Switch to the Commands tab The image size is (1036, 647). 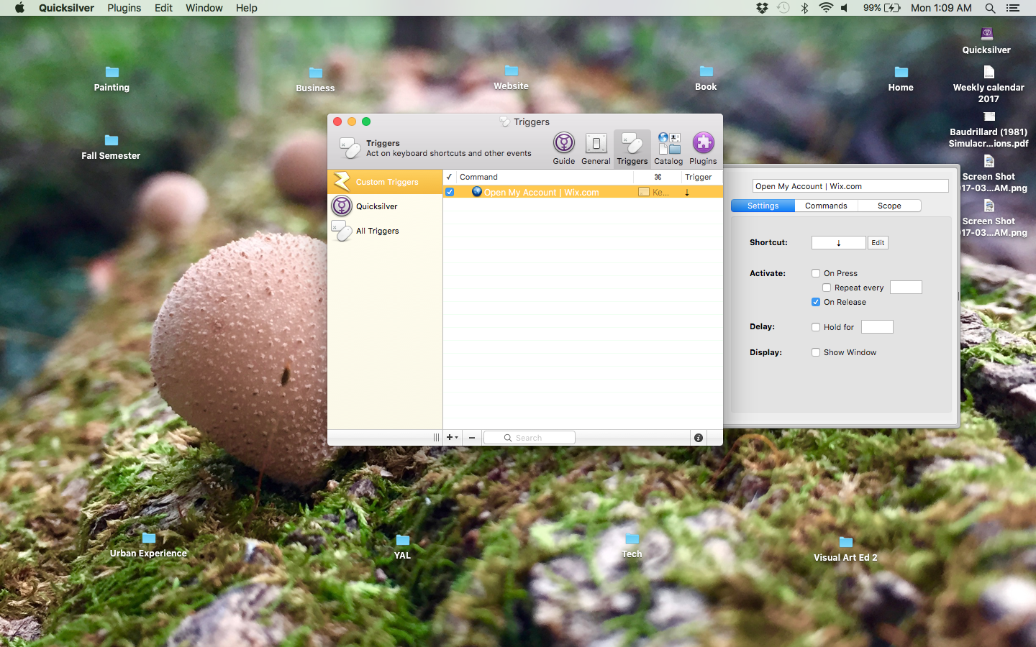[826, 206]
